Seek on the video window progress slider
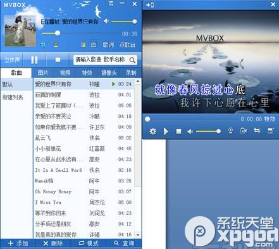 tap(192, 119)
